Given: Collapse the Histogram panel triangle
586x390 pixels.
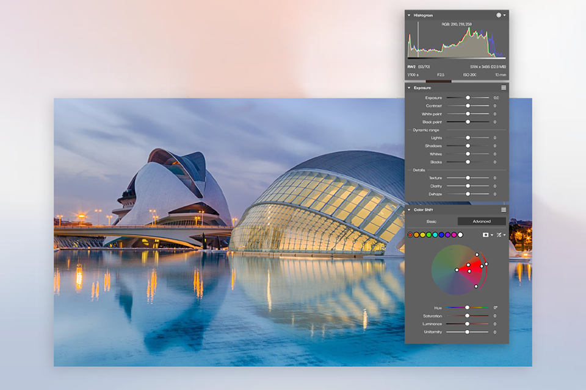Looking at the screenshot, I should [409, 15].
